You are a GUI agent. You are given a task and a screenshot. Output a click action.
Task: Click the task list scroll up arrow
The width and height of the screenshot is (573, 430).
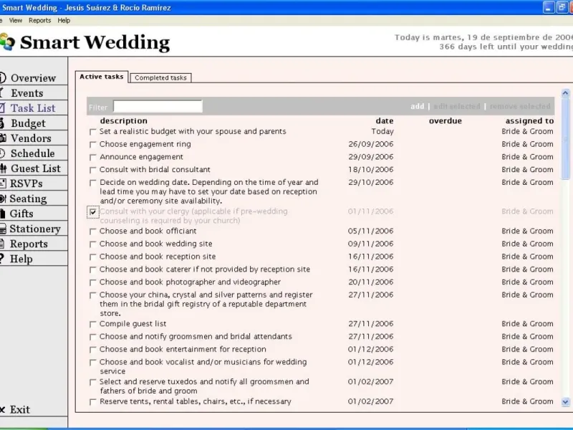pos(565,93)
